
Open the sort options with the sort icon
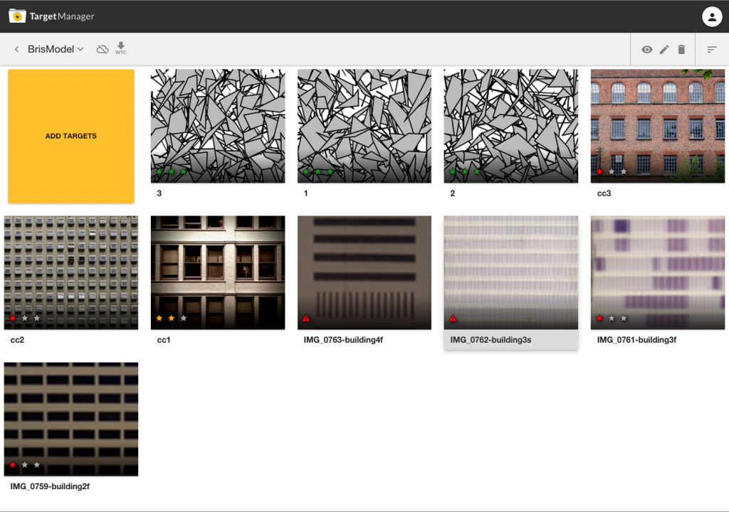click(x=712, y=50)
